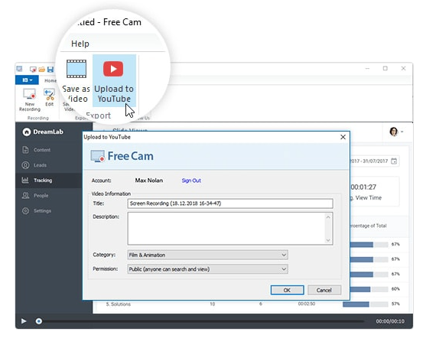Click the 5. Solutions table row
This screenshot has height=348, width=426.
click(252, 304)
